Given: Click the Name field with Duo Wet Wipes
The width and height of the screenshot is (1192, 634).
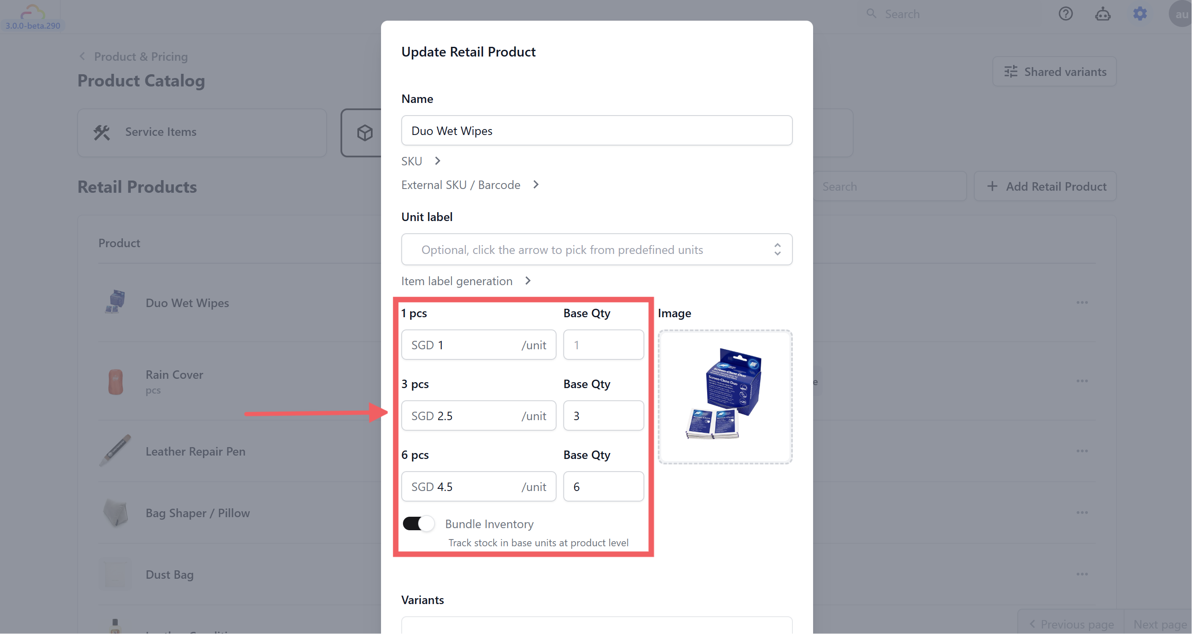Looking at the screenshot, I should click(596, 131).
